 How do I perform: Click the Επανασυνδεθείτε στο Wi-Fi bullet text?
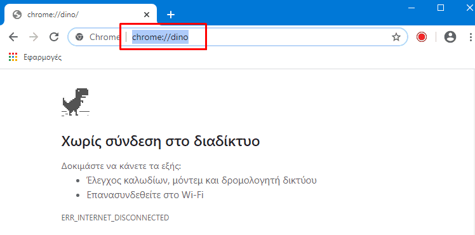pos(145,195)
